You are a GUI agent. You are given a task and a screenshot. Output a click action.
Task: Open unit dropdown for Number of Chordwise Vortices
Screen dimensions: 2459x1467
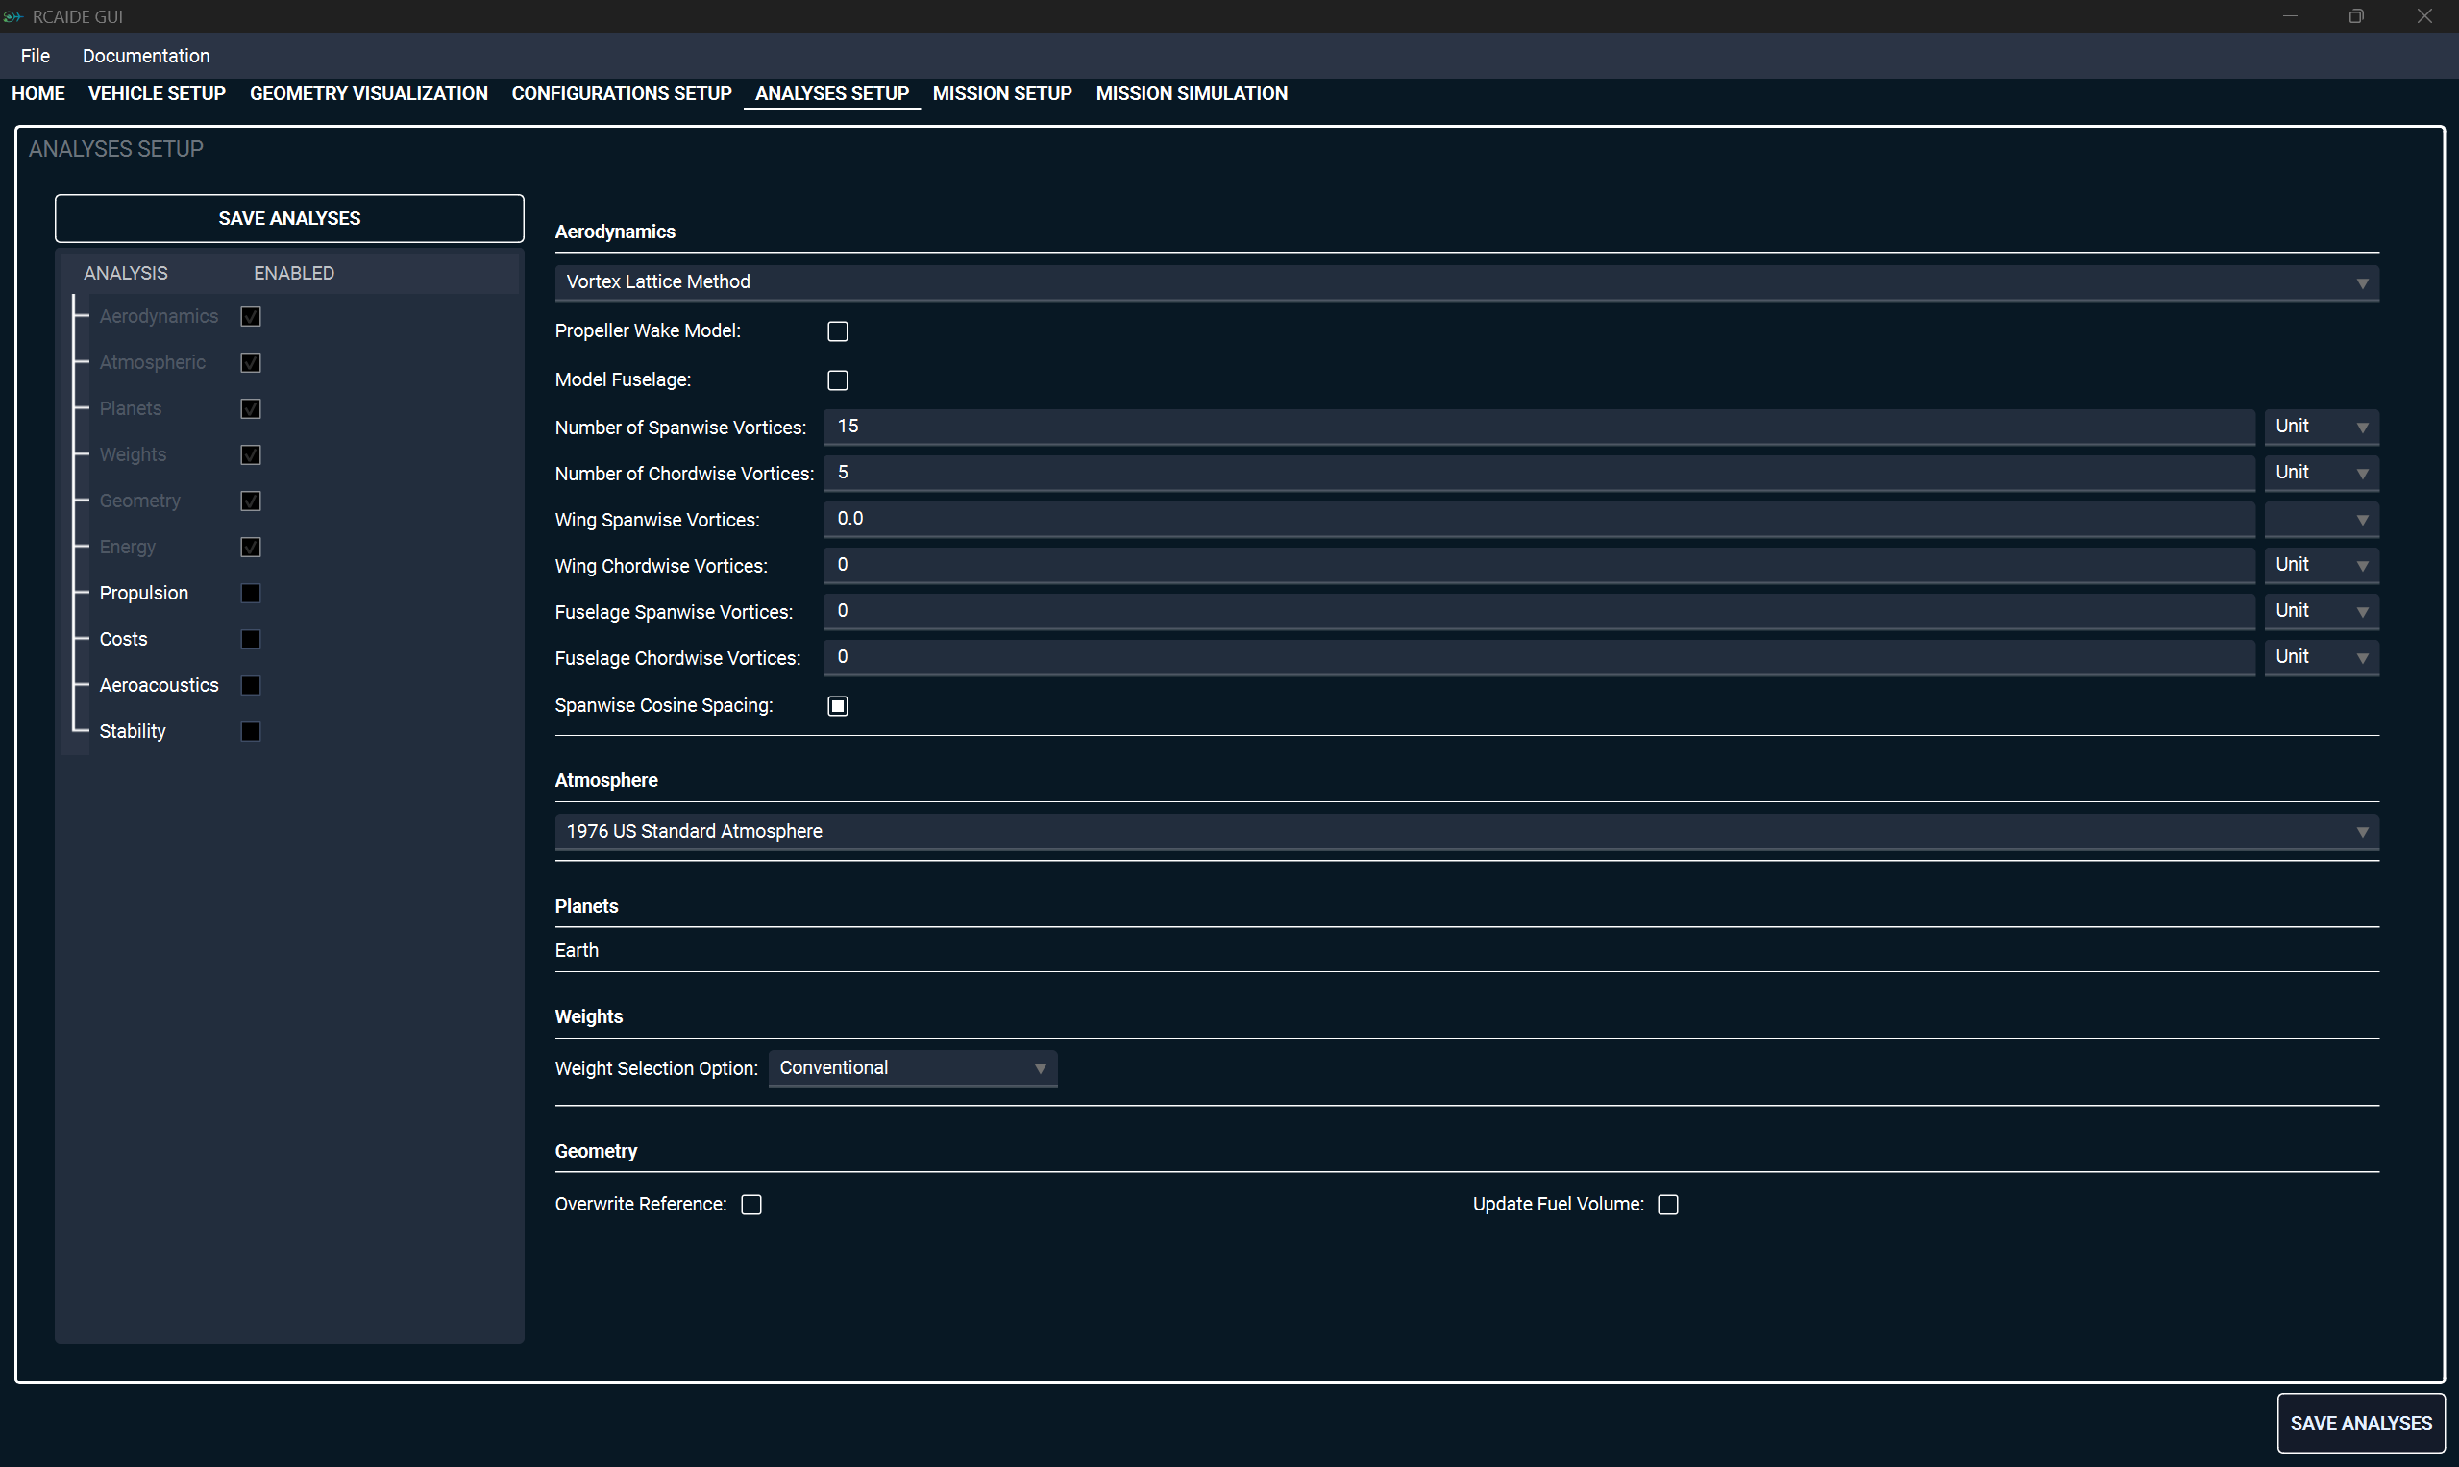[2322, 474]
